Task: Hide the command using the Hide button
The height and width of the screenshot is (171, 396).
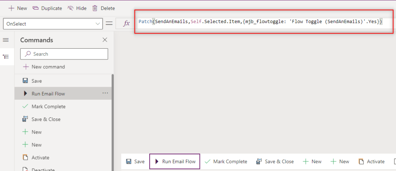Action: [77, 8]
